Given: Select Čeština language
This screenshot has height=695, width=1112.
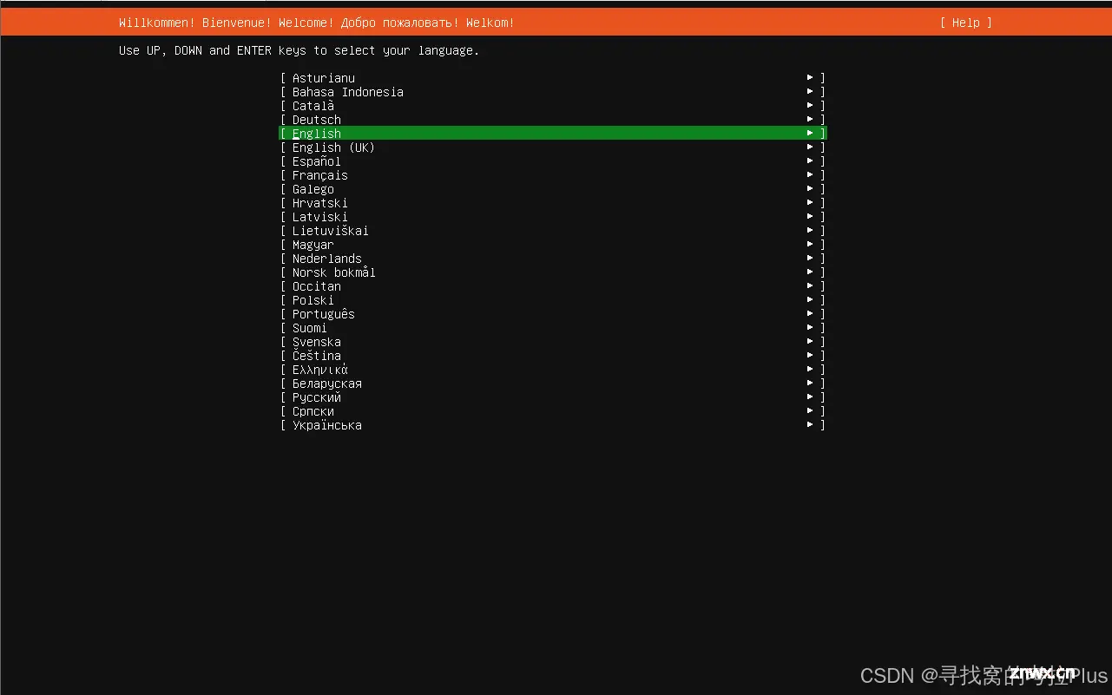Looking at the screenshot, I should tap(553, 356).
